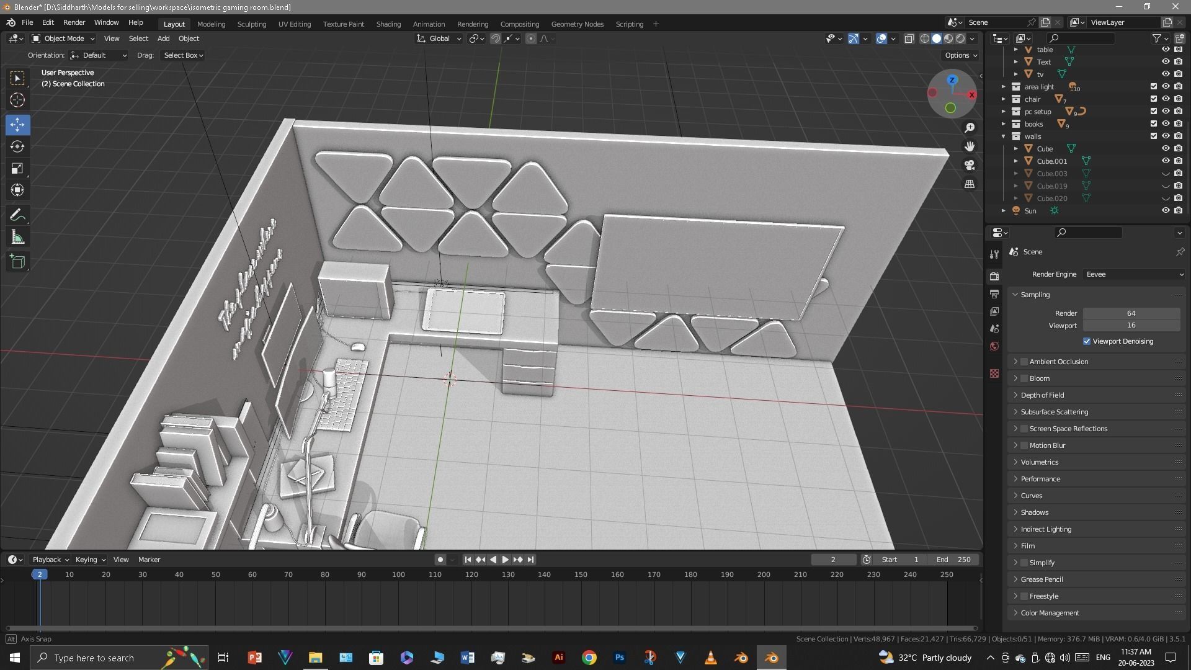Open the Add menu in viewport header
Image resolution: width=1191 pixels, height=670 pixels.
[163, 38]
